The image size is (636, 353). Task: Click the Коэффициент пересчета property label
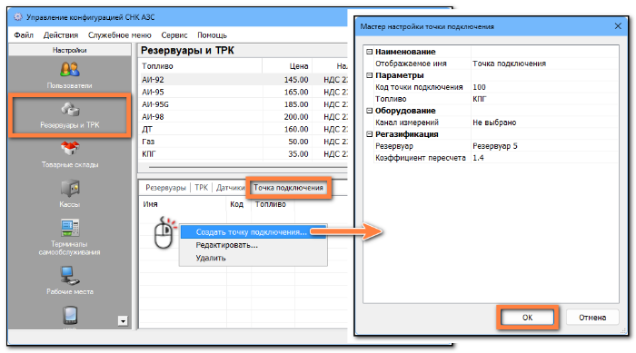coord(420,157)
